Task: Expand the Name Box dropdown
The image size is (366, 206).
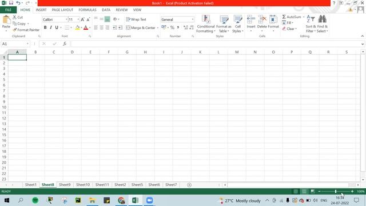Action: click(27, 43)
